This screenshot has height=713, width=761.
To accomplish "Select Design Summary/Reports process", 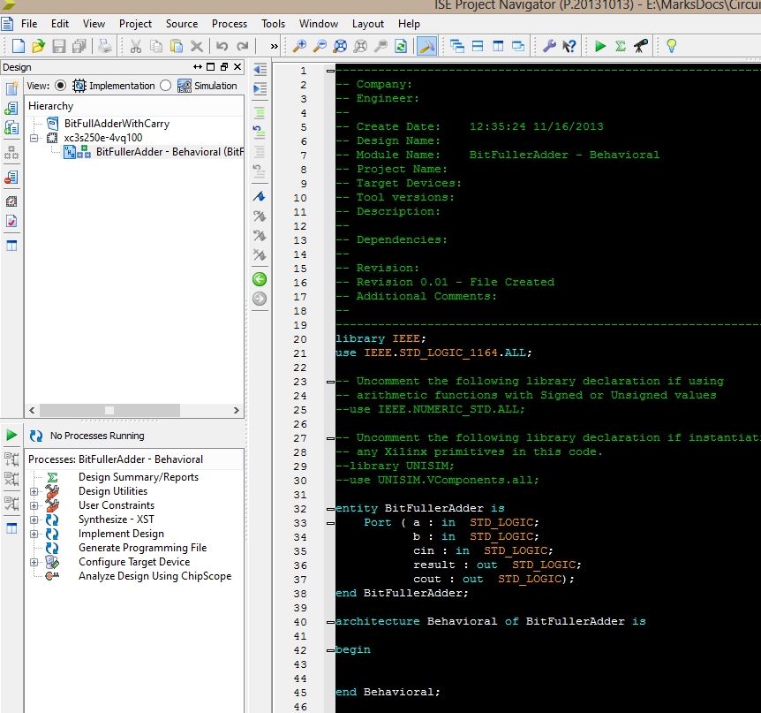I will point(139,477).
